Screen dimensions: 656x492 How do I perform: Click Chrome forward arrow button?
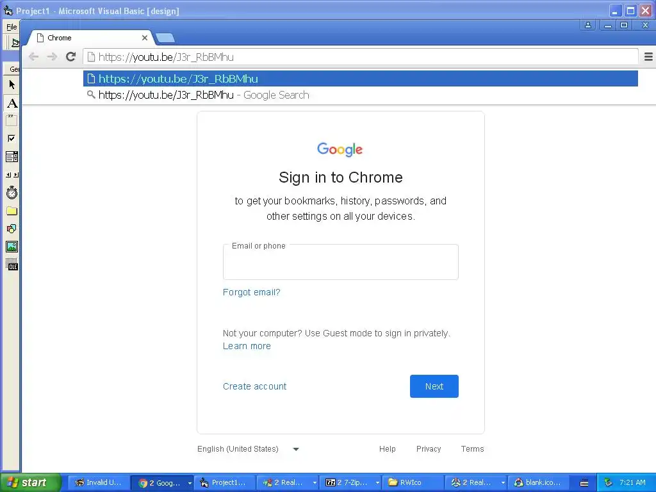pyautogui.click(x=52, y=56)
